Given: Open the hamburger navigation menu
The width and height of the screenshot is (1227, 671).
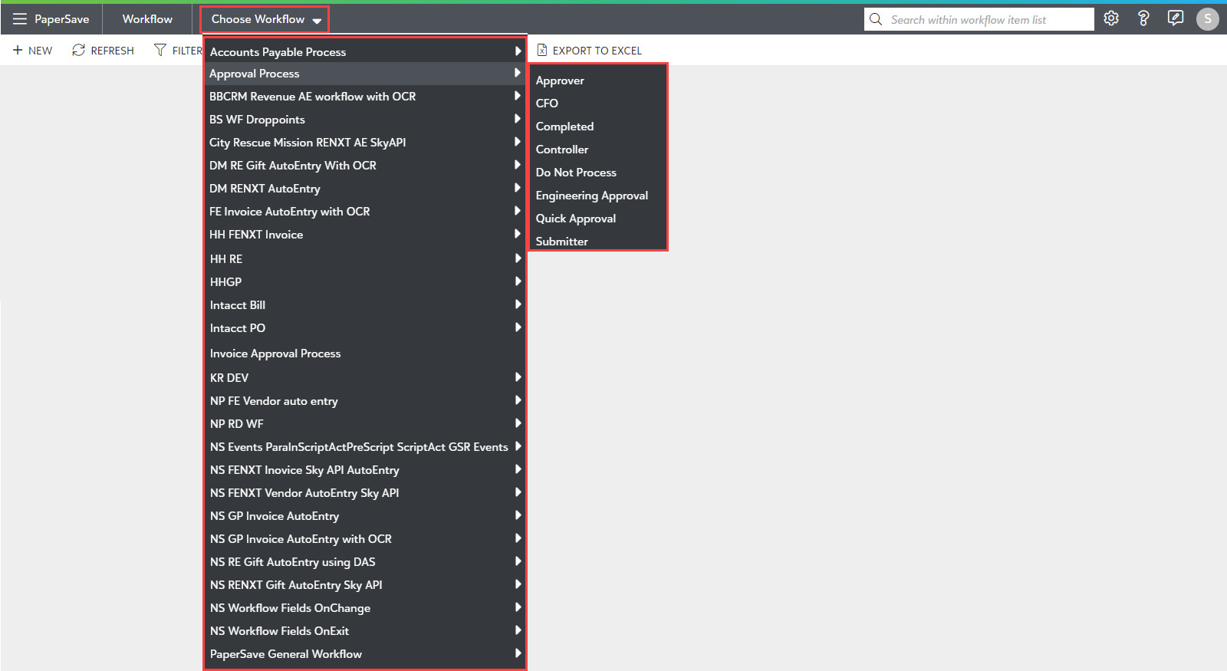Looking at the screenshot, I should pyautogui.click(x=19, y=19).
